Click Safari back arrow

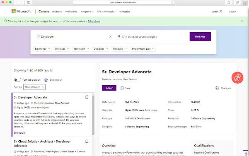point(16,2)
